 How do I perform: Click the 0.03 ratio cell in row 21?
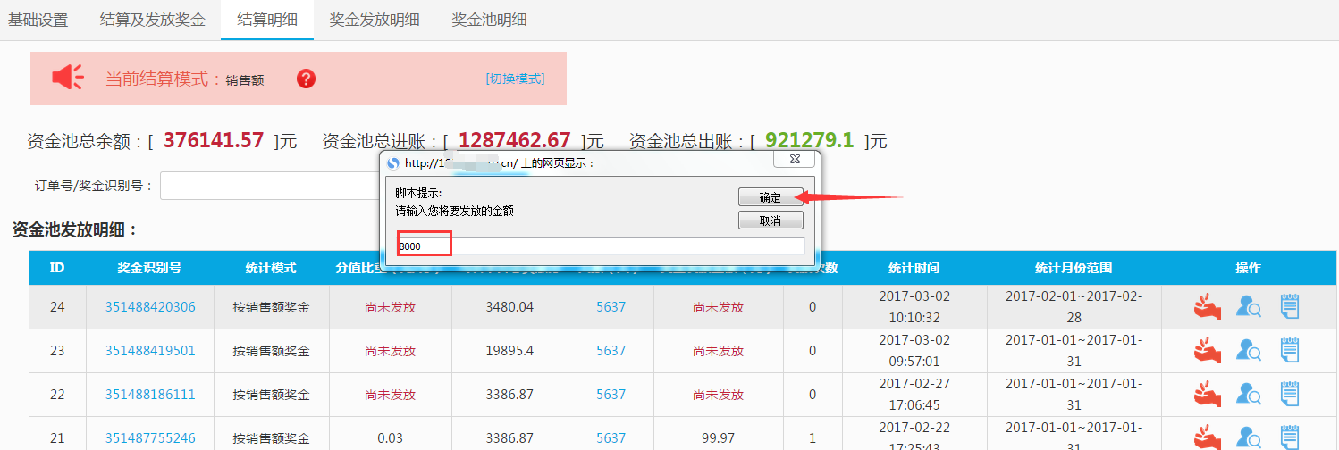(390, 438)
